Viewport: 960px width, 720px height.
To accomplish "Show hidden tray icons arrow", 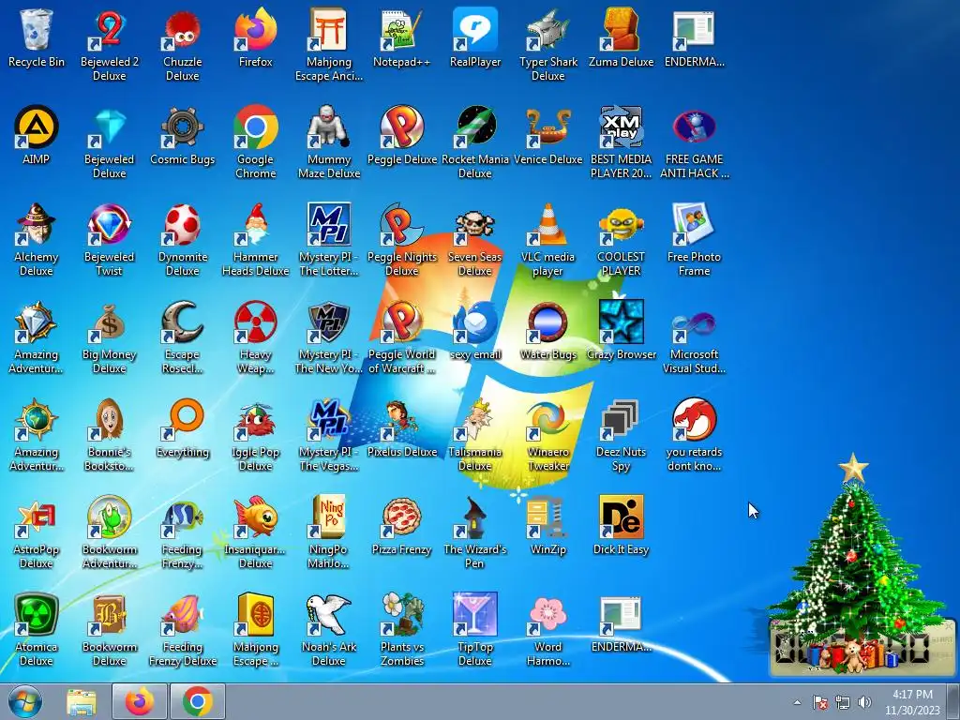I will pos(797,702).
